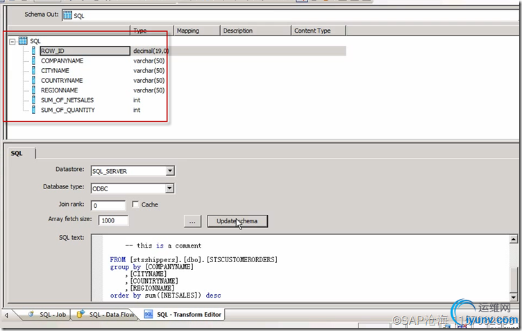Click the COMPANYNAME column icon
Viewport: 522px width, 331px height.
tap(33, 60)
